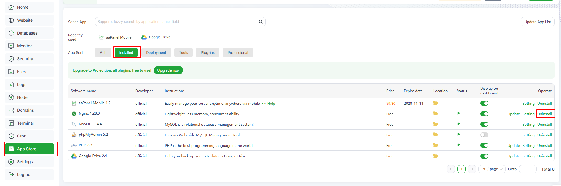Enable phpMyAdmin display on dashboard
The image size is (561, 186).
pos(484,135)
